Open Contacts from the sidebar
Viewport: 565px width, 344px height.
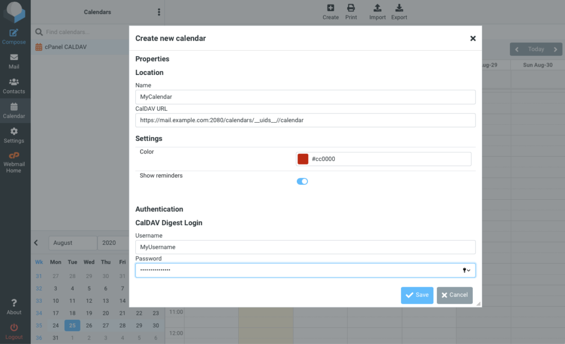pos(14,83)
